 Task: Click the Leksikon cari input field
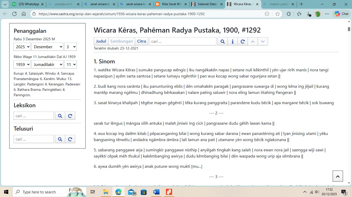pos(34,116)
